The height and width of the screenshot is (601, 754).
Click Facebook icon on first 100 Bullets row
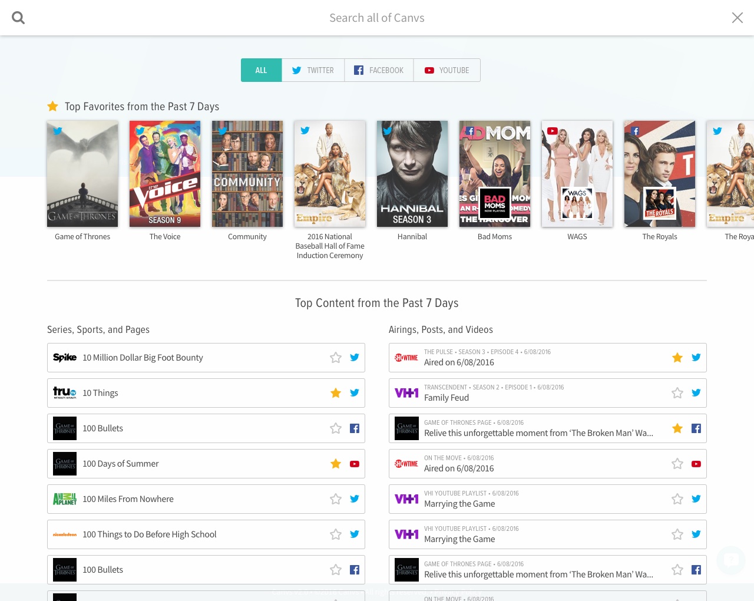click(x=355, y=428)
